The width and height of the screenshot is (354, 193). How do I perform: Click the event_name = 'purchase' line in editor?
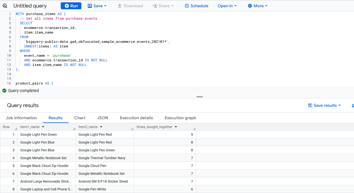pos(48,56)
